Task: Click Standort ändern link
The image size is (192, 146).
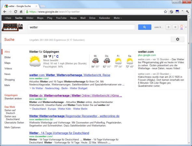Action: point(13,98)
